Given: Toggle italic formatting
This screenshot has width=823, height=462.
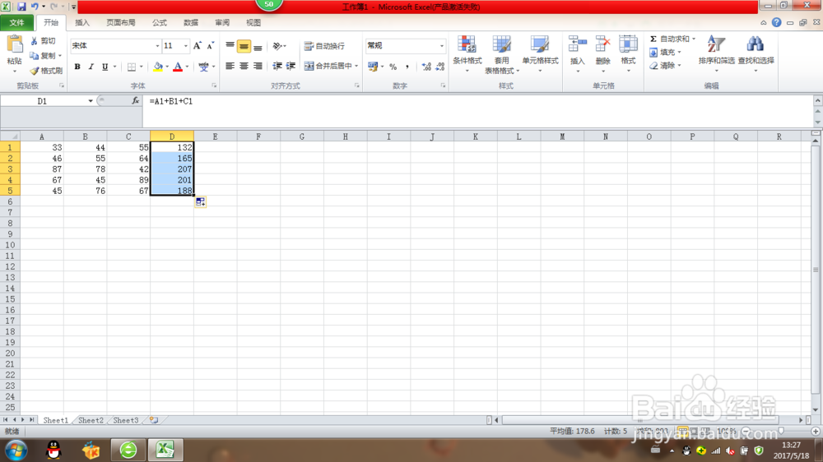Looking at the screenshot, I should (x=91, y=67).
